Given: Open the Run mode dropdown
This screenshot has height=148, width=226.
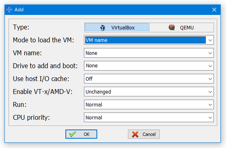Looking at the screenshot, I should click(149, 104).
